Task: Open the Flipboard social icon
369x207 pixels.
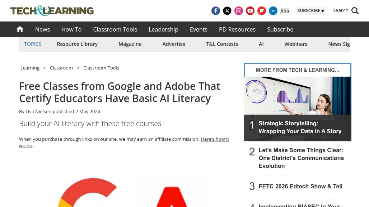Action: 262,11
